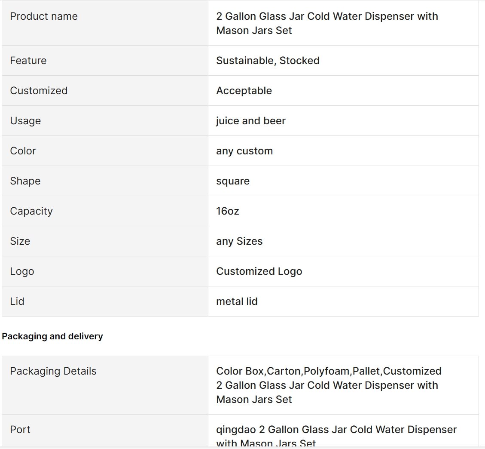
Task: Click the any Sizes value
Action: click(239, 241)
